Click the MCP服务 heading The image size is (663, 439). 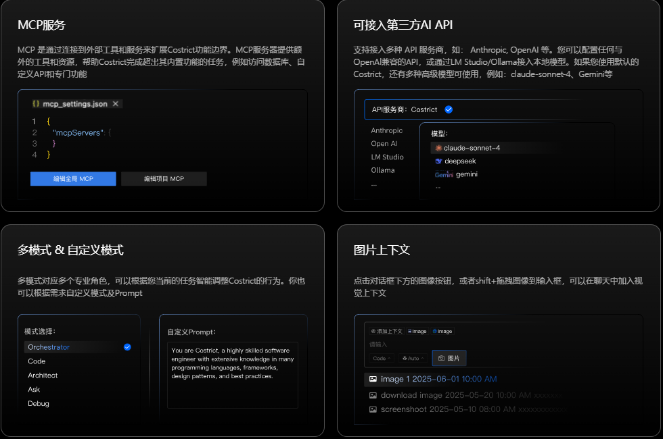[41, 25]
